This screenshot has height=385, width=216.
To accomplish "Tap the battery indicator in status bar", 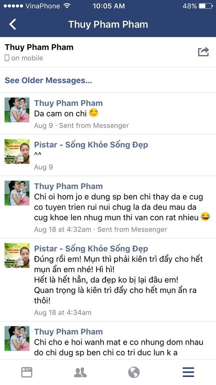I will [206, 6].
